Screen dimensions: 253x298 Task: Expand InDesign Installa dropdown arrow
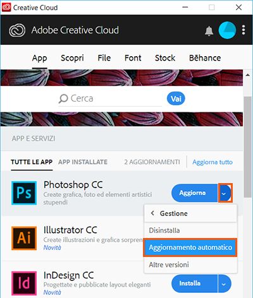(225, 283)
